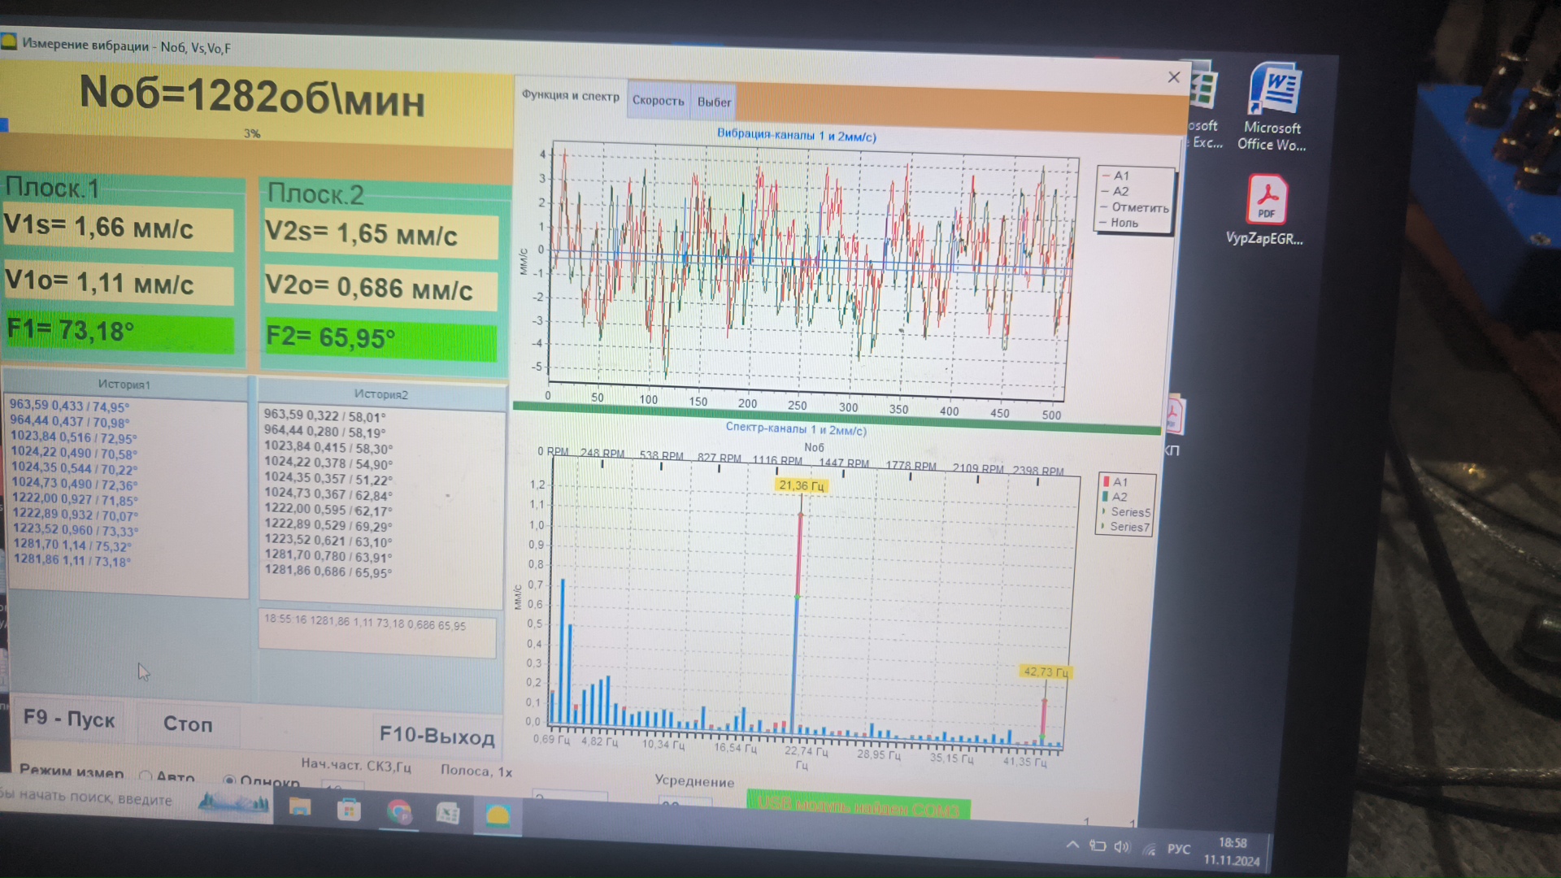This screenshot has height=878, width=1561.
Task: Toggle A1 in the spectrum legend
Action: tap(1115, 482)
